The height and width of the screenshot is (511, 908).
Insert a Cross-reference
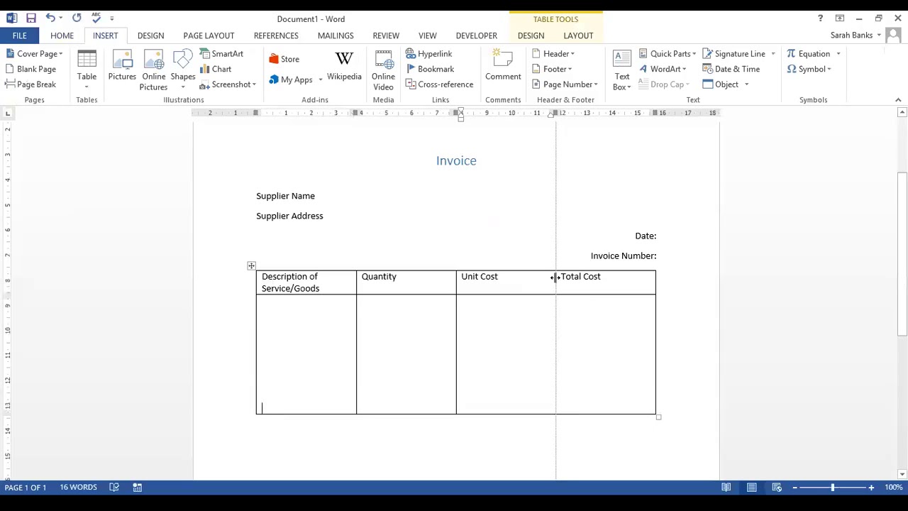(x=440, y=84)
